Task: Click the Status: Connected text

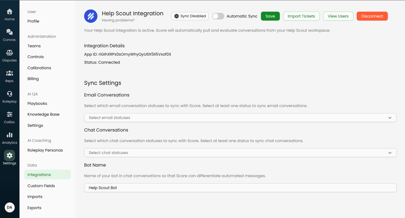Action: (102, 62)
